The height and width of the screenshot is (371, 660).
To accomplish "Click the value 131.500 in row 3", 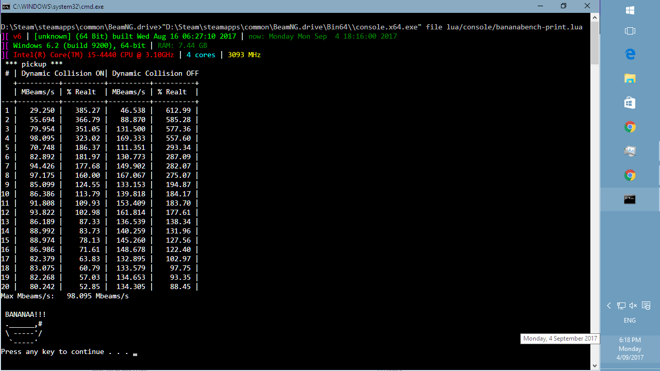I will pos(131,129).
